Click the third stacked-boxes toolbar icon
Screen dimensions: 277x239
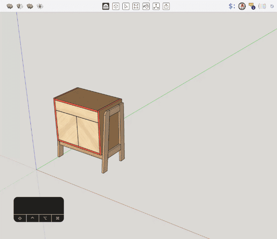(x=30, y=7)
